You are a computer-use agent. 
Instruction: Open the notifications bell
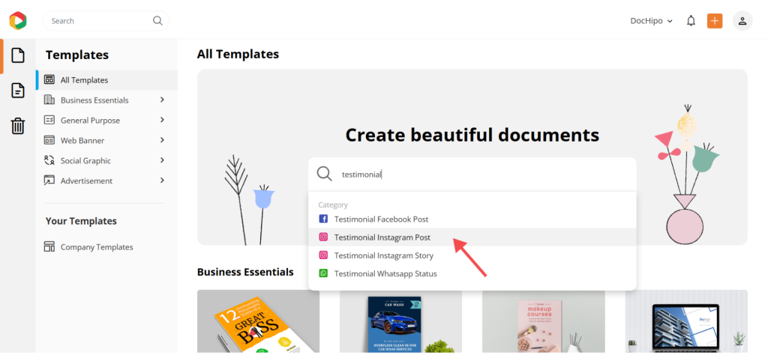[x=691, y=21]
